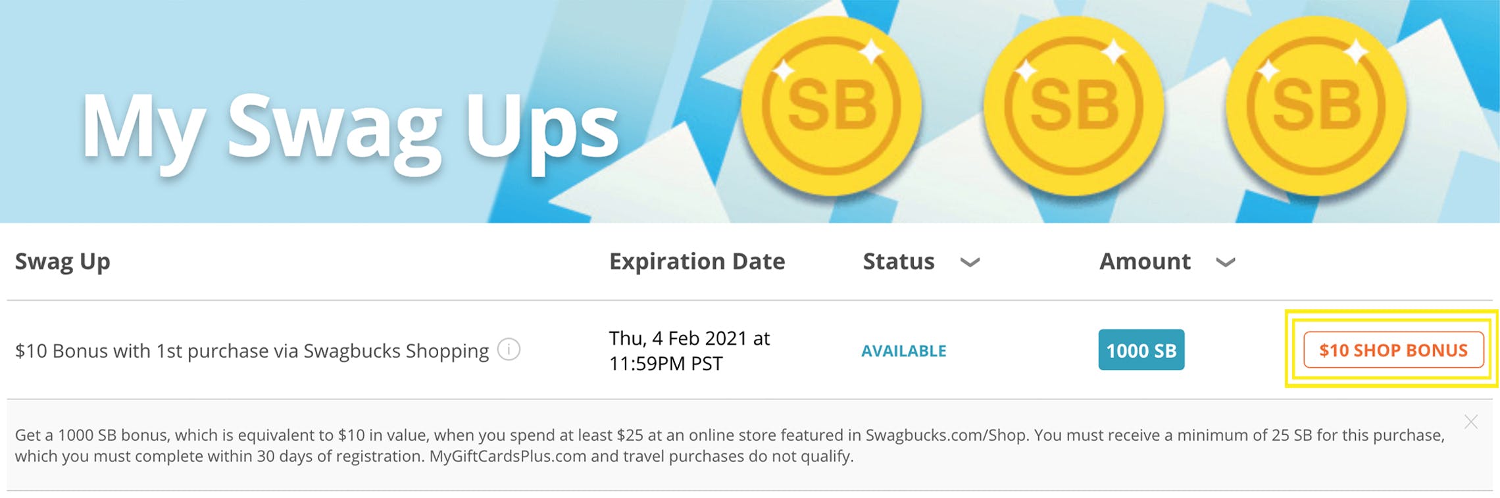The width and height of the screenshot is (1500, 498).
Task: Expand the Amount sort chevron
Action: tap(1225, 262)
